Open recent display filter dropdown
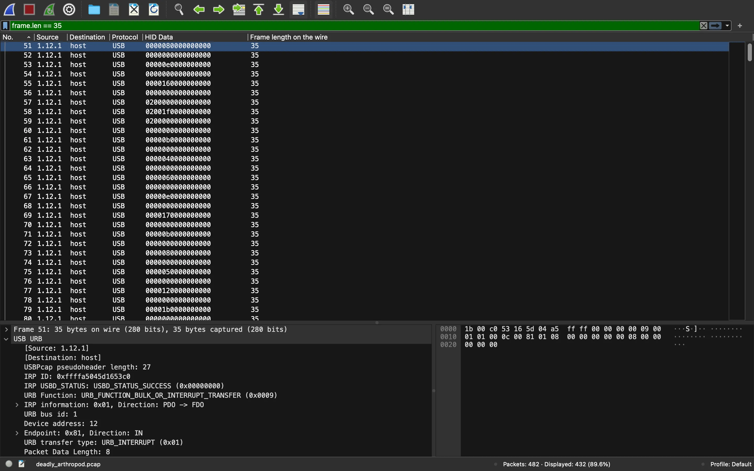 pyautogui.click(x=728, y=26)
